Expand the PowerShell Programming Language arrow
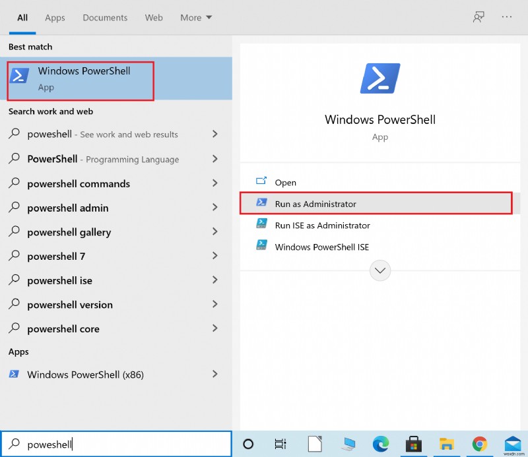Screen dimensions: 528x457 (x=215, y=158)
